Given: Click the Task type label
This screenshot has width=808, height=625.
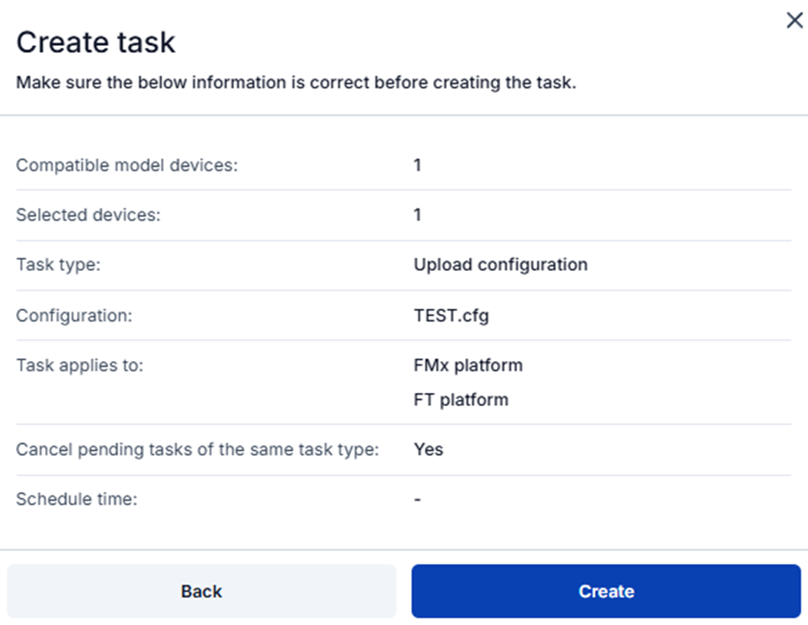Looking at the screenshot, I should tap(58, 265).
